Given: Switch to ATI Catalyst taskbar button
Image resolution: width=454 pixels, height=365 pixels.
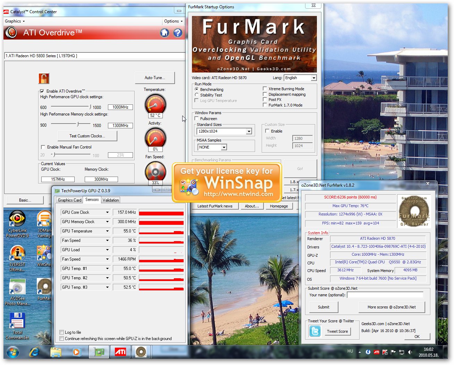Looking at the screenshot, I should (x=120, y=352).
